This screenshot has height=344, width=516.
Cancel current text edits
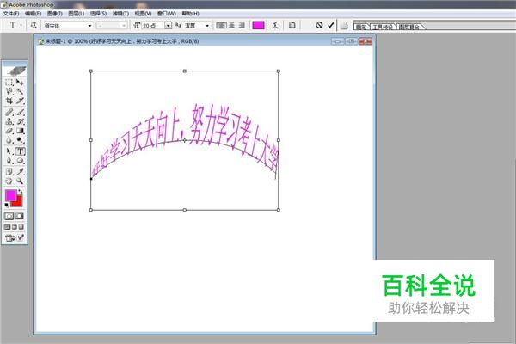point(319,25)
